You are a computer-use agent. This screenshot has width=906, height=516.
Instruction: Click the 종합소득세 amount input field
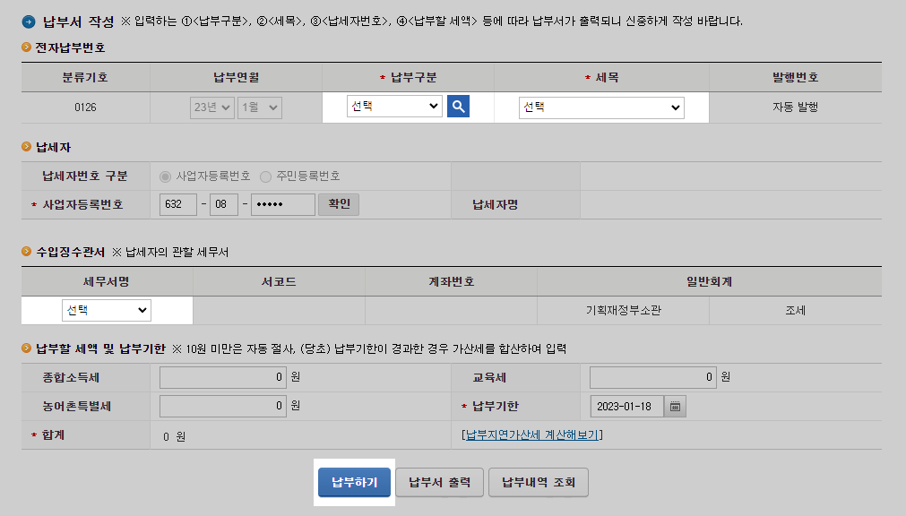click(x=223, y=377)
